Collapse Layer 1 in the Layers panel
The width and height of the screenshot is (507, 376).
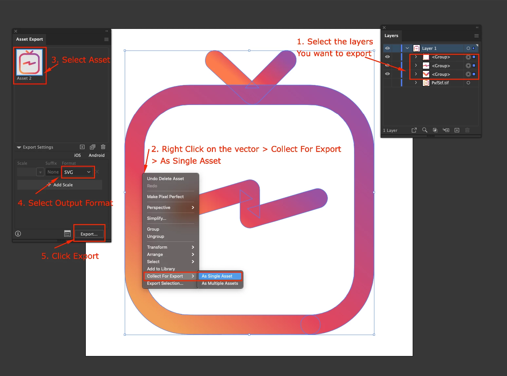(x=407, y=48)
